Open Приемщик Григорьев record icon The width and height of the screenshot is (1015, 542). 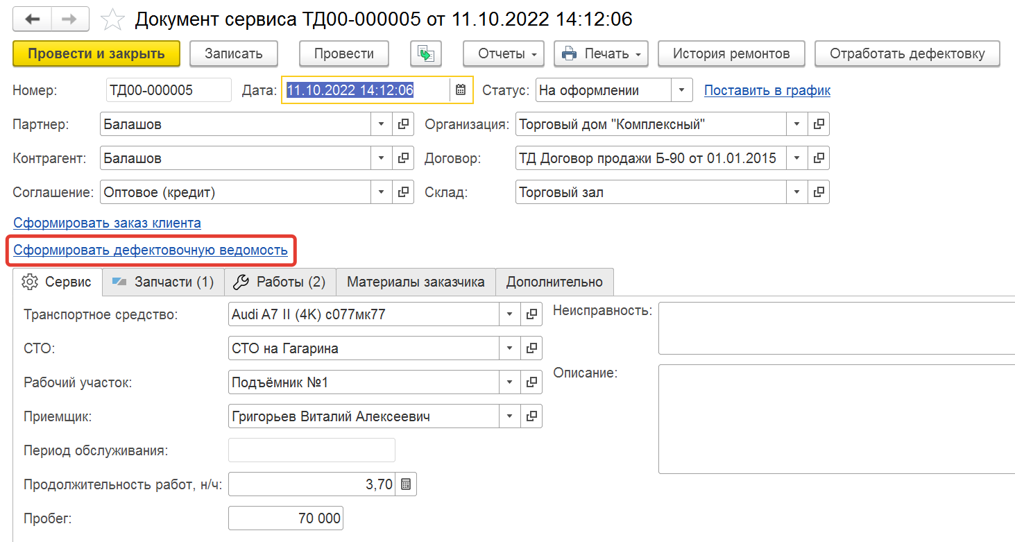[531, 416]
